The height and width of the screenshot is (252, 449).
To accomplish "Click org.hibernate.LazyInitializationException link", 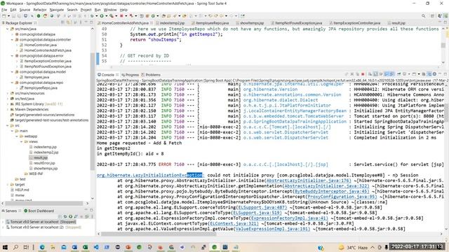I will click(151, 175).
